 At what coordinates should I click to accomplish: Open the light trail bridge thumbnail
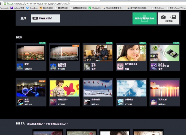coord(31,88)
